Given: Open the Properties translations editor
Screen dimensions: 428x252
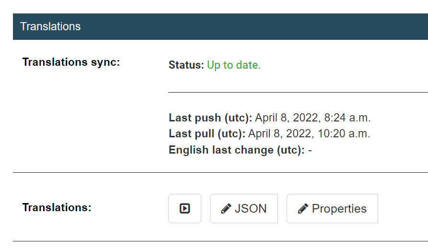Looking at the screenshot, I should (x=332, y=208).
